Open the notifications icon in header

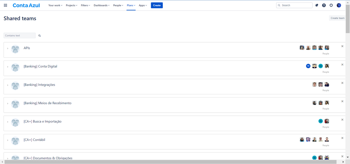pyautogui.click(x=317, y=5)
